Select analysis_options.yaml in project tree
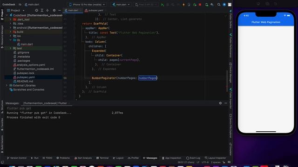Viewport: 298px width, 167px height. [x=31, y=65]
